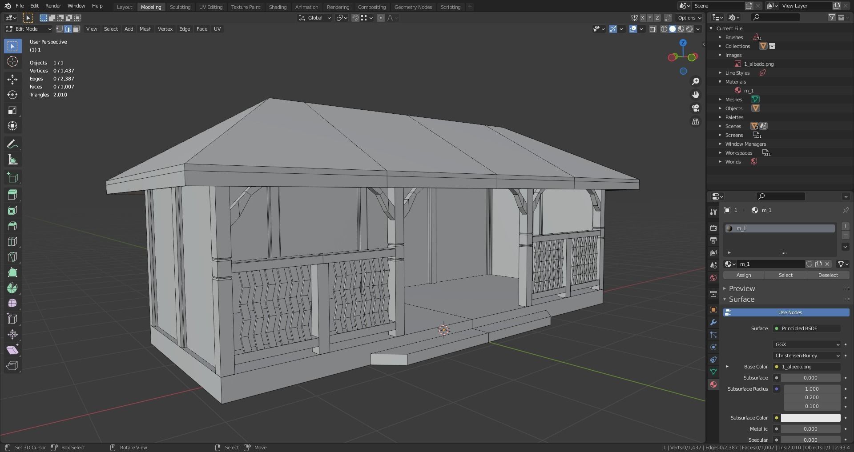854x452 pixels.
Task: Click the Assign material button
Action: point(744,275)
